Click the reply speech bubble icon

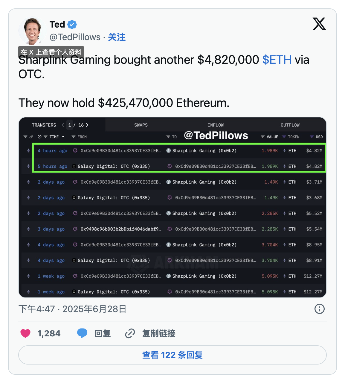[82, 333]
